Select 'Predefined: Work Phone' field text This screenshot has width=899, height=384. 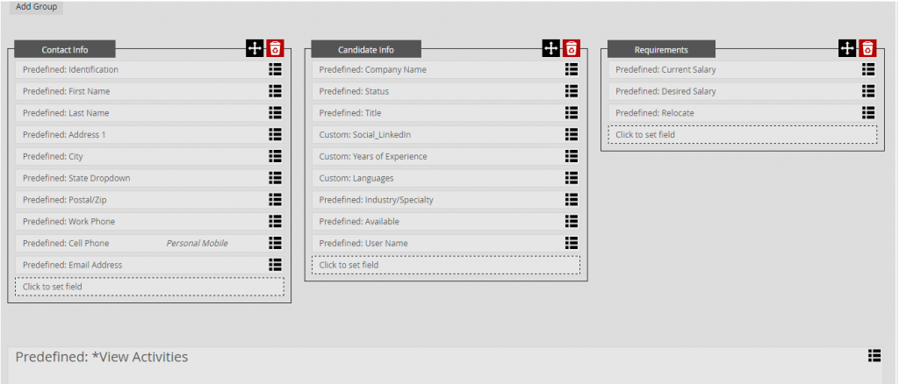[68, 222]
